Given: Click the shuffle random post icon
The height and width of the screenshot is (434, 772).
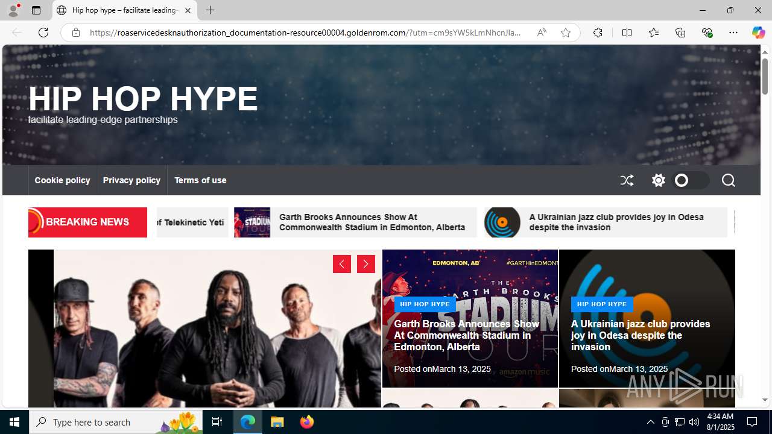Looking at the screenshot, I should (627, 180).
